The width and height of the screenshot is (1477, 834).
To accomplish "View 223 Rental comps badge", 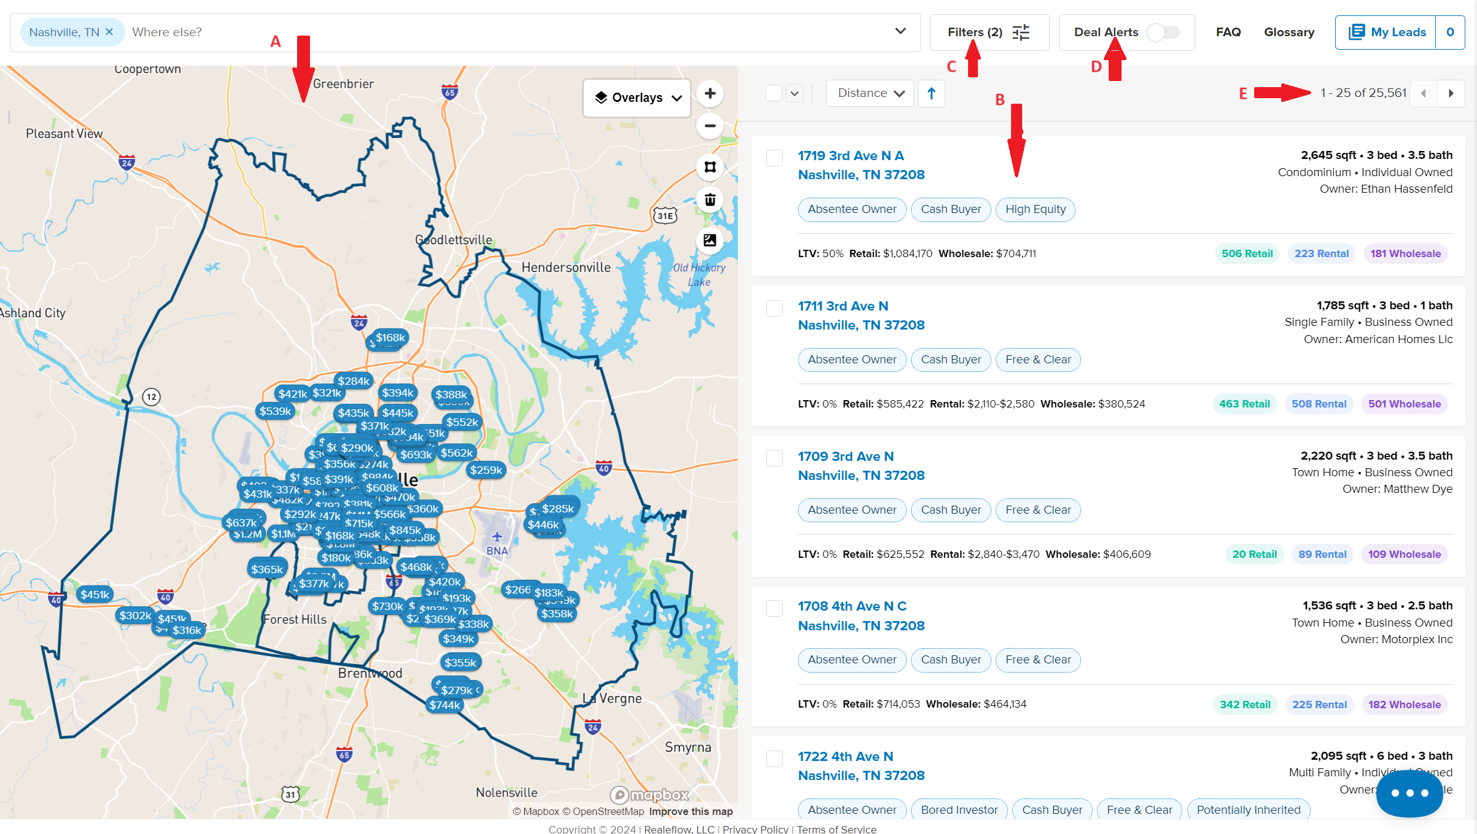I will 1321,253.
